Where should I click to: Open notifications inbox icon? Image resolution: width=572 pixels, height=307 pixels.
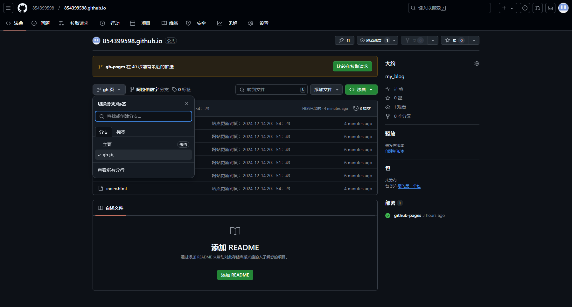pos(550,8)
